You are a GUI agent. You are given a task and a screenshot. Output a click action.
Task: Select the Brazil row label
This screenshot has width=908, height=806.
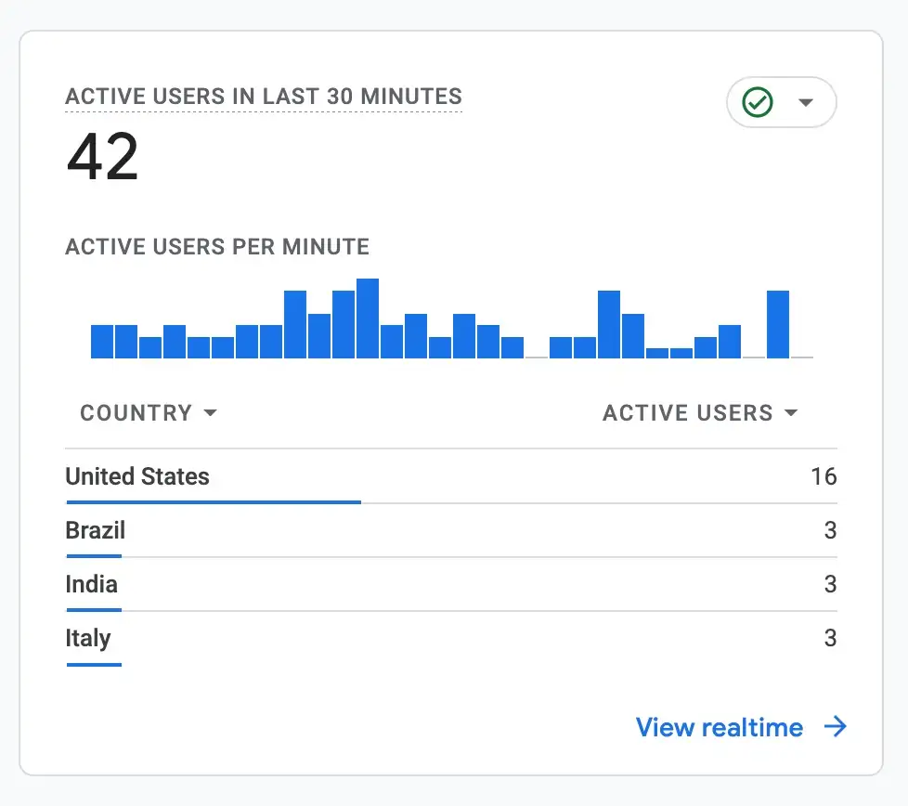[x=95, y=530]
